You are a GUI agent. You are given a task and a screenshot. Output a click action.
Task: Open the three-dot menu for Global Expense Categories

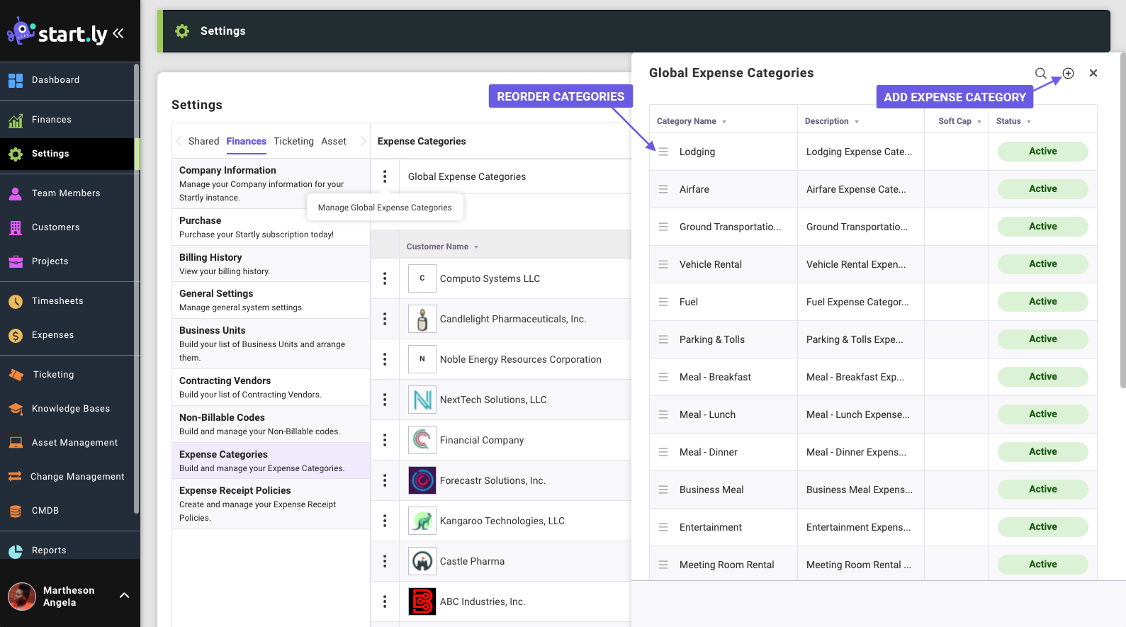(385, 176)
